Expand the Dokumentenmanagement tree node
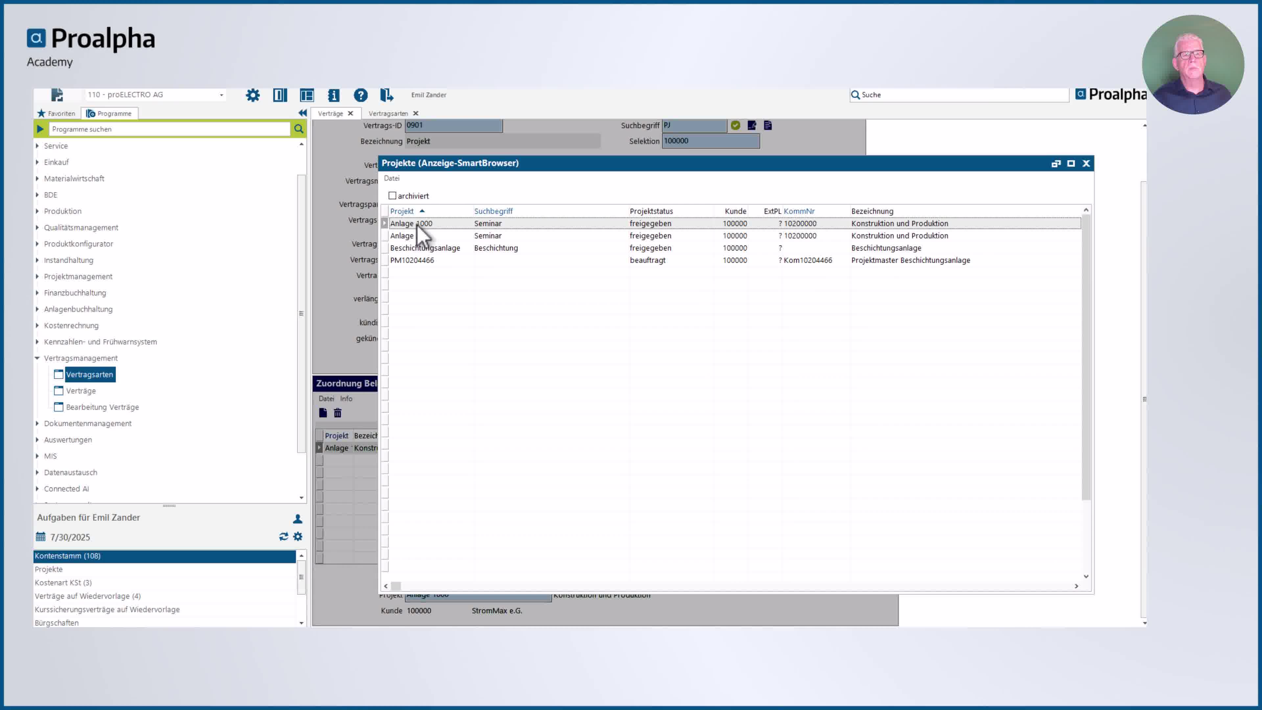 (x=37, y=423)
